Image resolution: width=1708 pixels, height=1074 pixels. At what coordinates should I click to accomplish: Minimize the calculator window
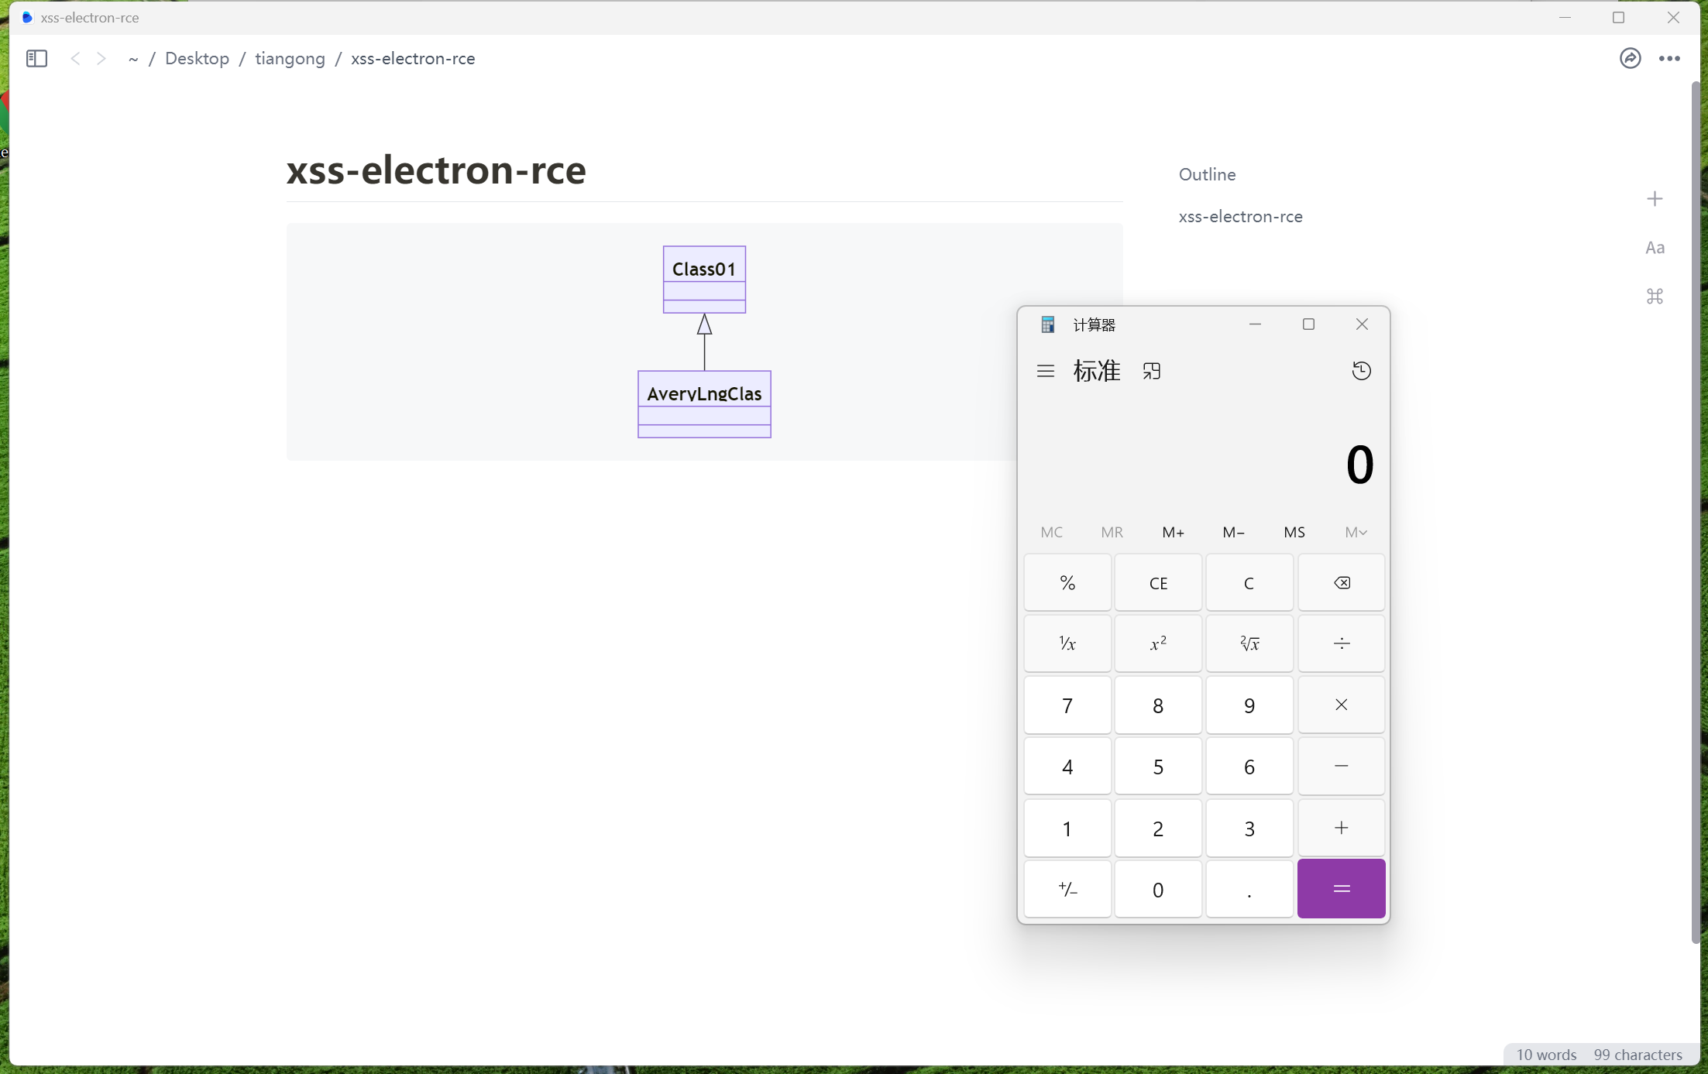click(x=1255, y=324)
